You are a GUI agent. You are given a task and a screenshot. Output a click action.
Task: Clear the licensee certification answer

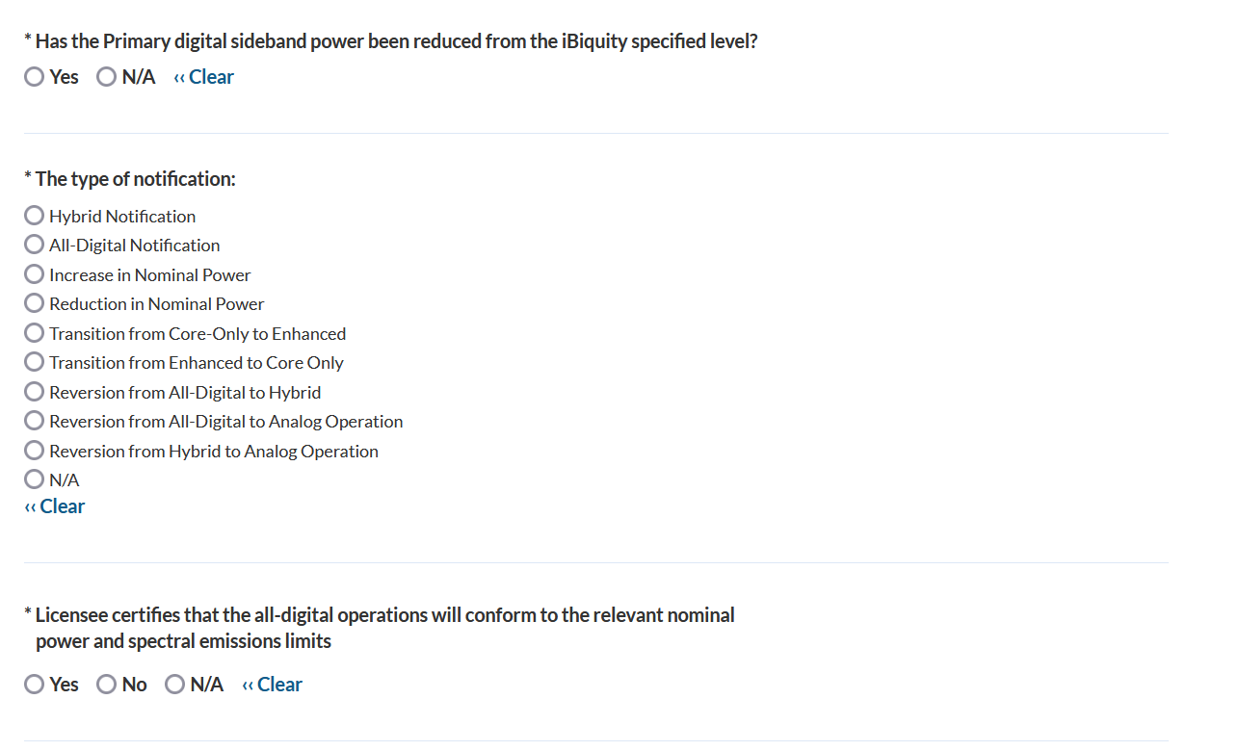tap(273, 685)
